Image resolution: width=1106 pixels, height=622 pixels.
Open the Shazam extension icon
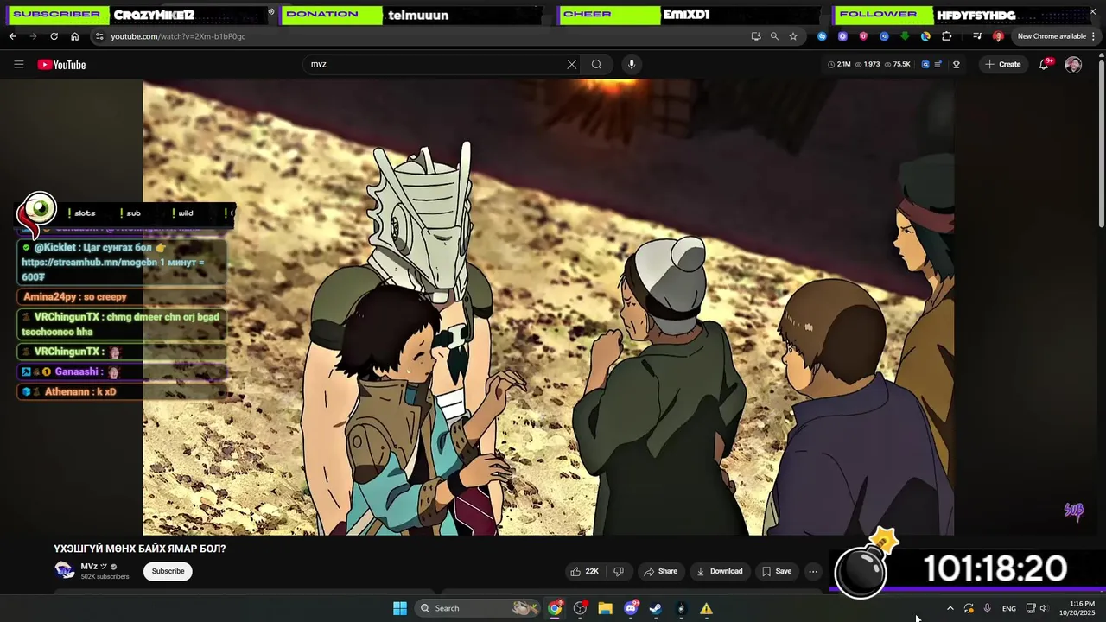click(822, 36)
